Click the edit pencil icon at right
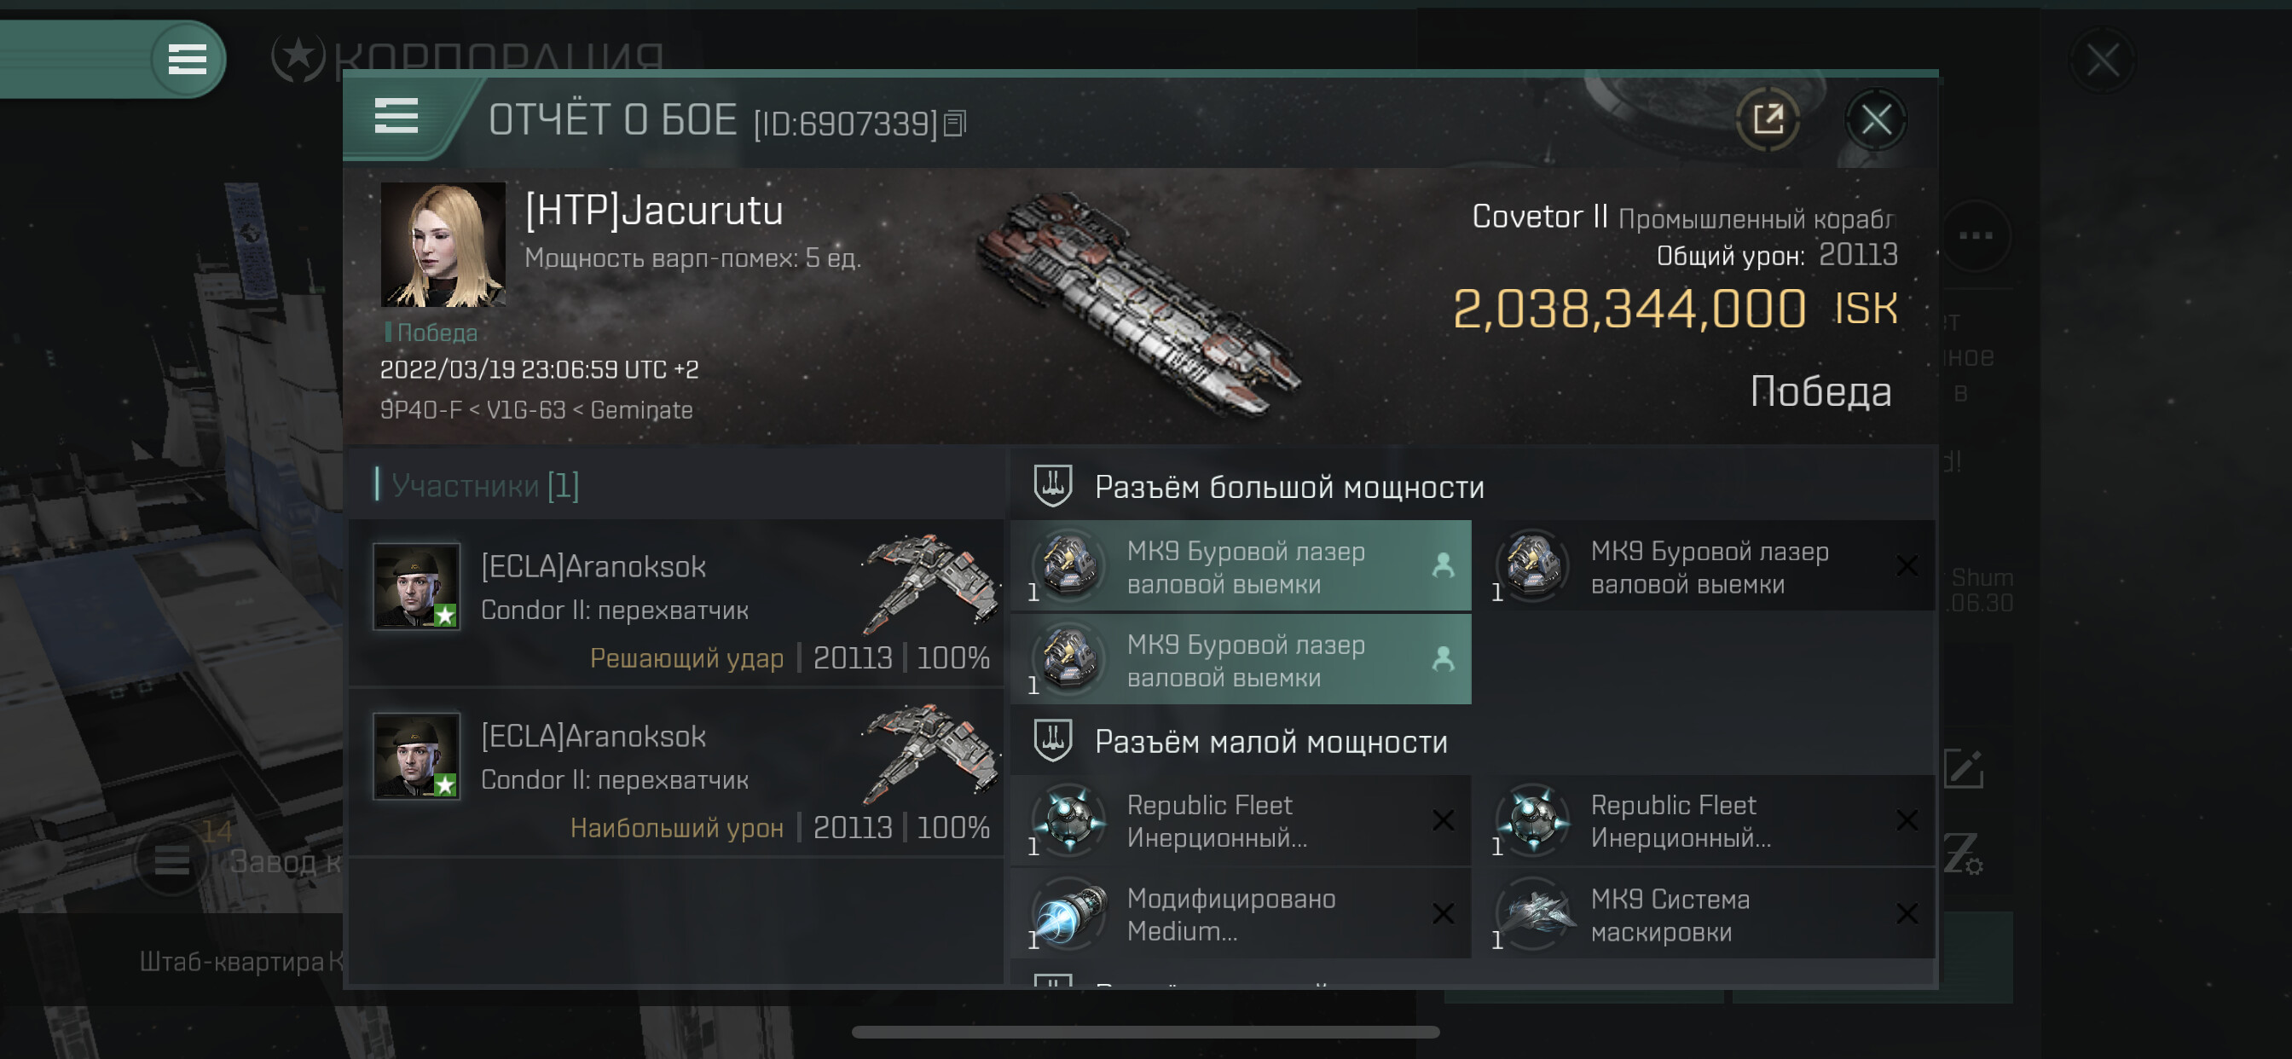 coord(1963,770)
